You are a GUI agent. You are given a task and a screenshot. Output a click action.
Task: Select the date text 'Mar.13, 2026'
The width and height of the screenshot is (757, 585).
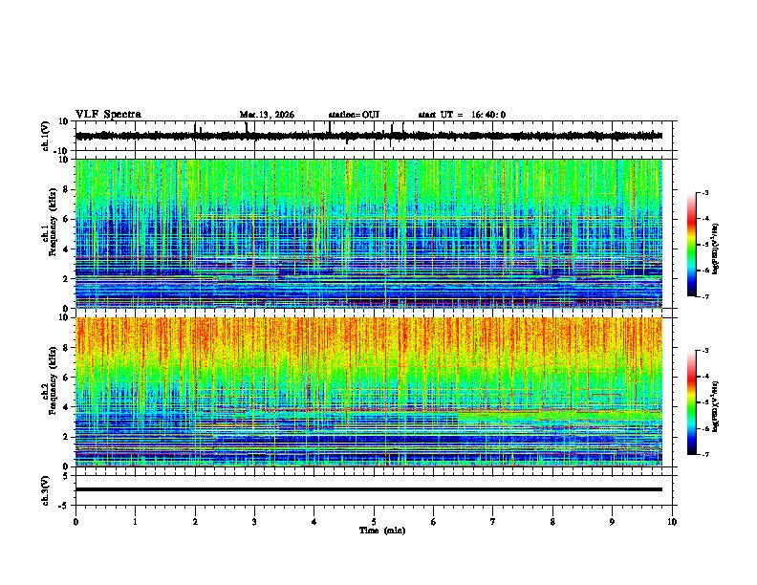pos(267,115)
